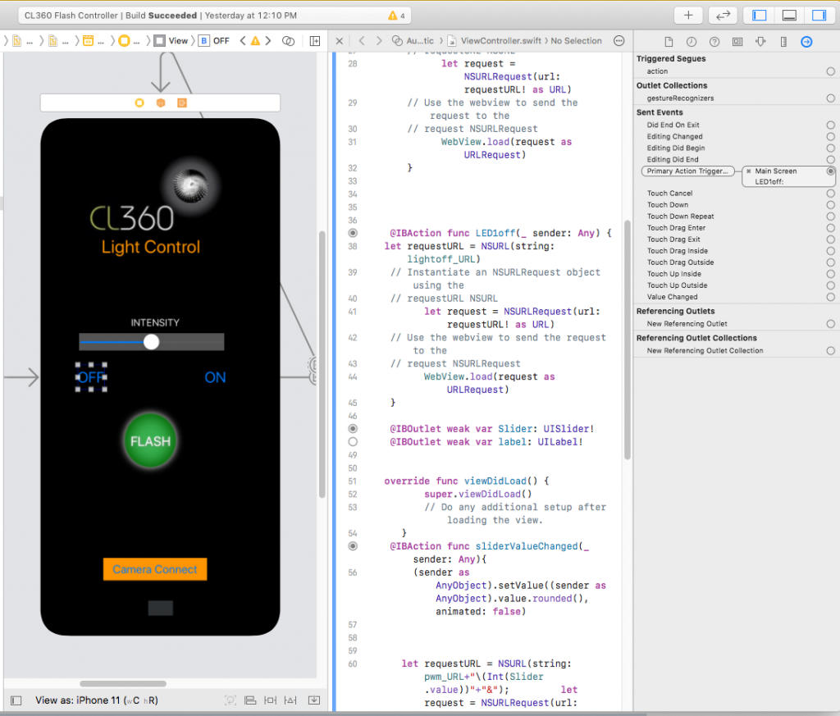Toggle the Navigator panel visibility
This screenshot has height=716, width=840.
[x=759, y=16]
